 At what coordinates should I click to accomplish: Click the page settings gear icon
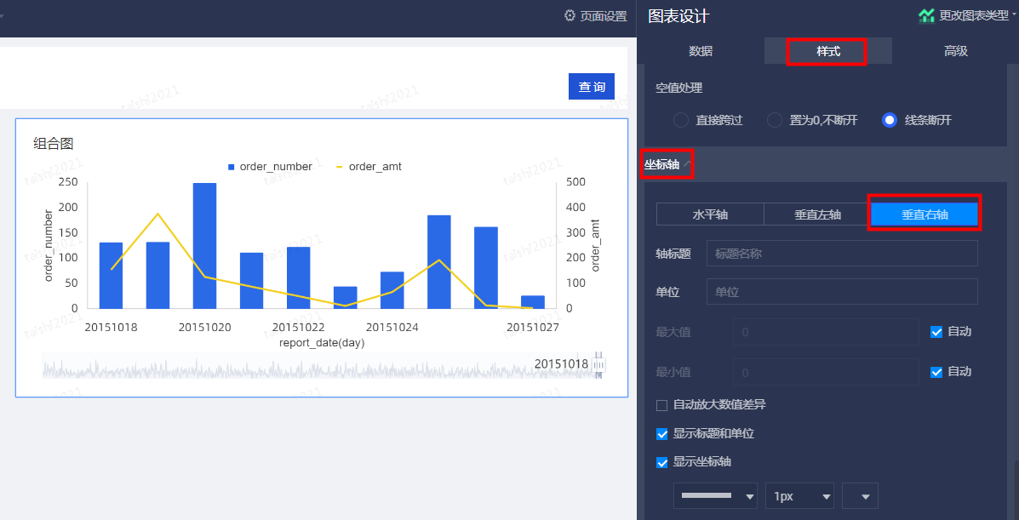pyautogui.click(x=570, y=15)
